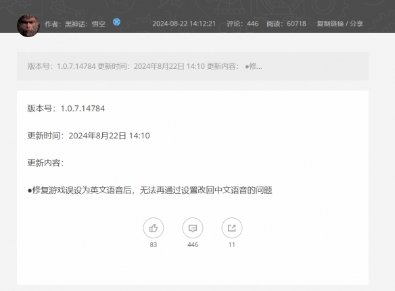The height and width of the screenshot is (291, 395).
Task: Click the like count 83
Action: pyautogui.click(x=153, y=244)
